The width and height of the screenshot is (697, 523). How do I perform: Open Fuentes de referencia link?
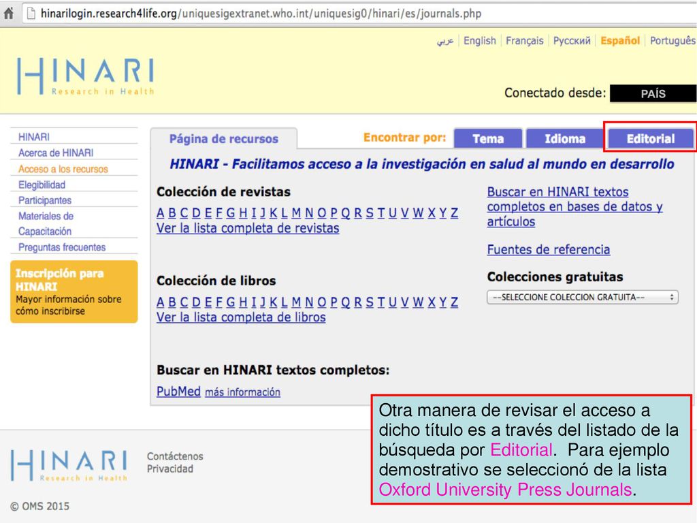click(x=549, y=249)
